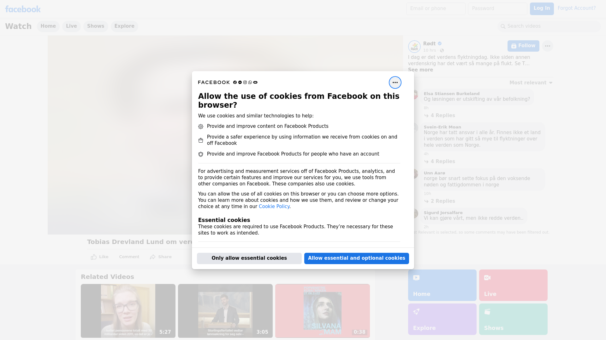The height and width of the screenshot is (340, 606).
Task: Click the Home tile at bottom right
Action: click(x=442, y=285)
